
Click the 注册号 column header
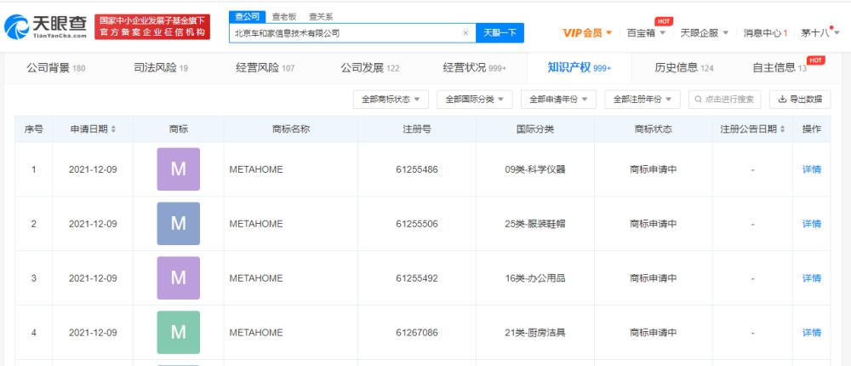(417, 129)
